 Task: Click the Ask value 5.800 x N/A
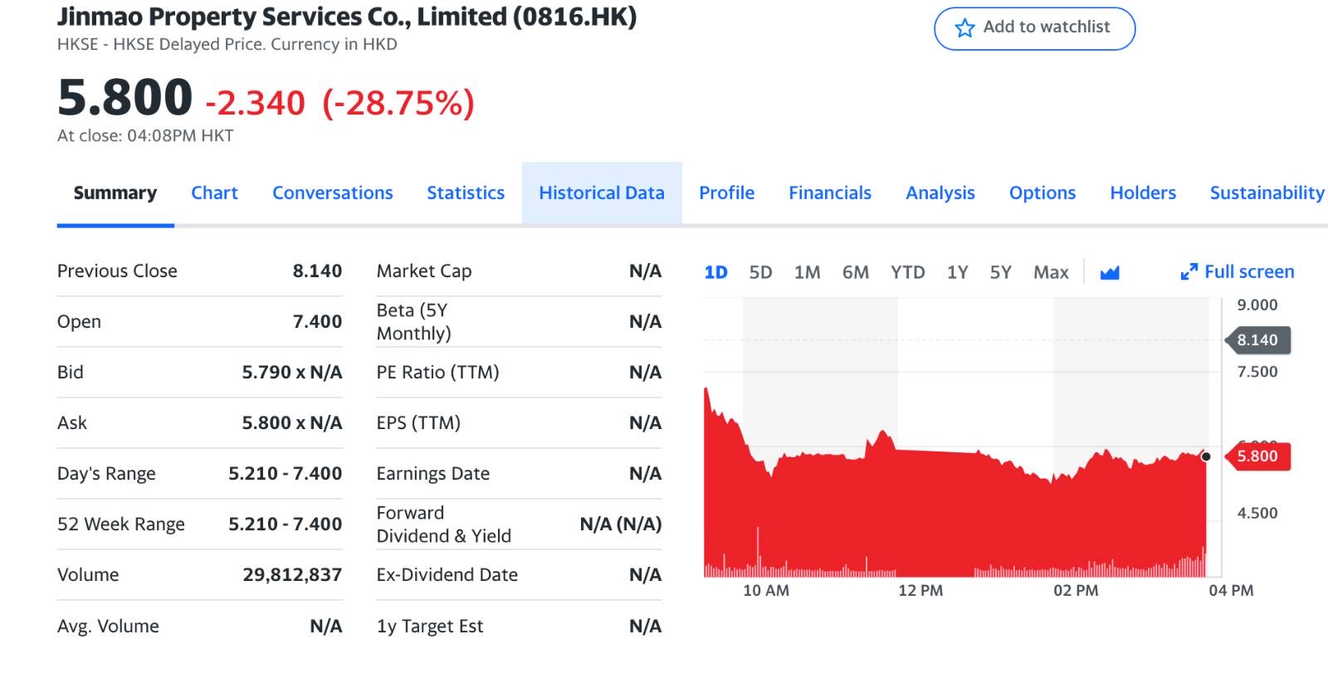pyautogui.click(x=292, y=422)
